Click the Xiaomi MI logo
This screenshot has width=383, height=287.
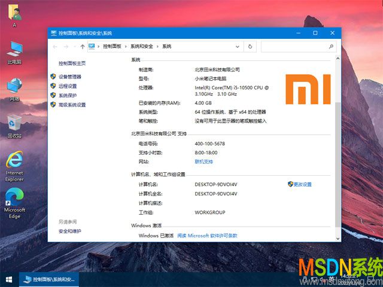tap(308, 89)
